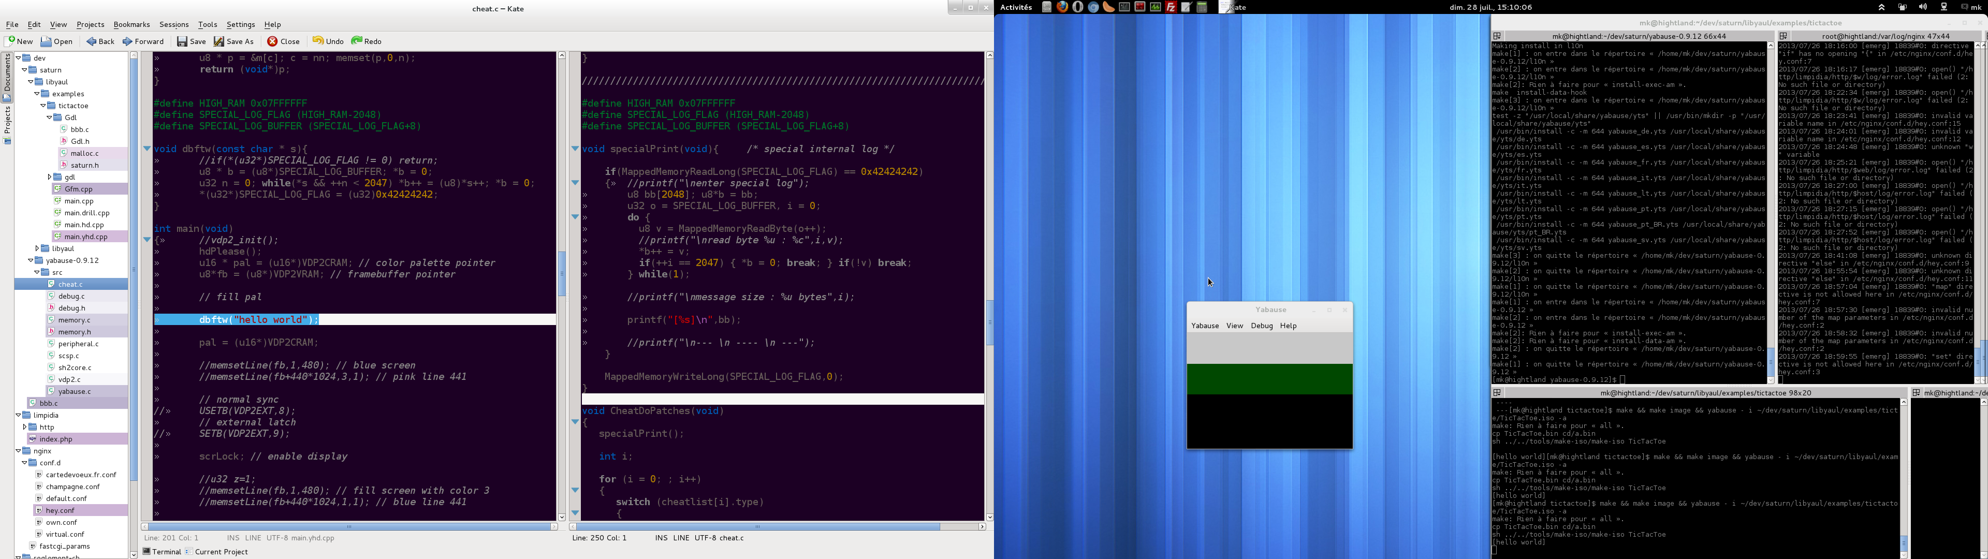1988x559 pixels.
Task: Collapse the tictactoe folder in tree
Action: click(43, 106)
